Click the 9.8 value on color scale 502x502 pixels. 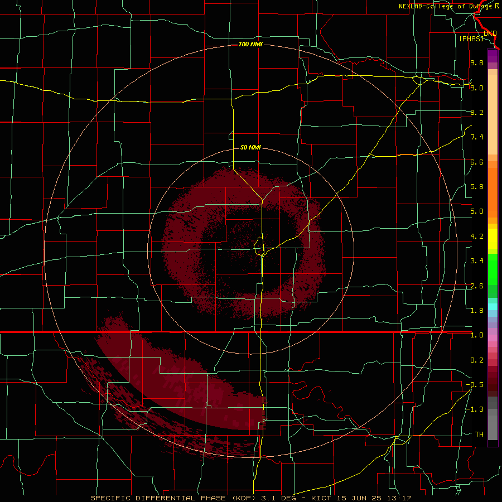click(477, 62)
